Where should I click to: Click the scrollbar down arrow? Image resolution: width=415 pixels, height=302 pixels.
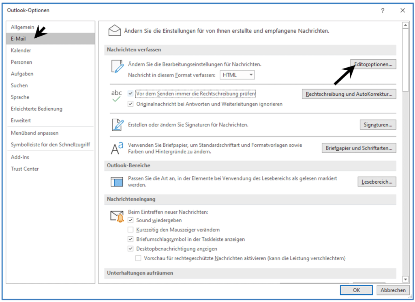point(405,279)
